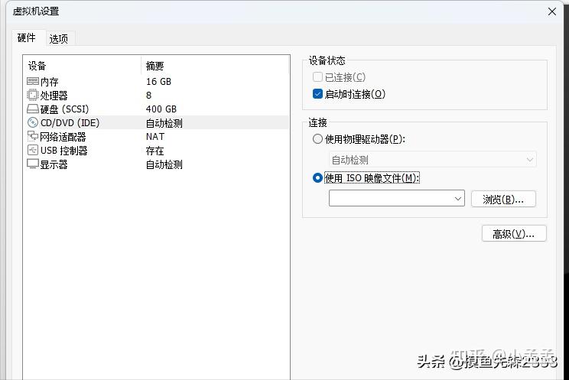The image size is (569, 380).
Task: Click the processor count value 8
Action: [x=149, y=96]
